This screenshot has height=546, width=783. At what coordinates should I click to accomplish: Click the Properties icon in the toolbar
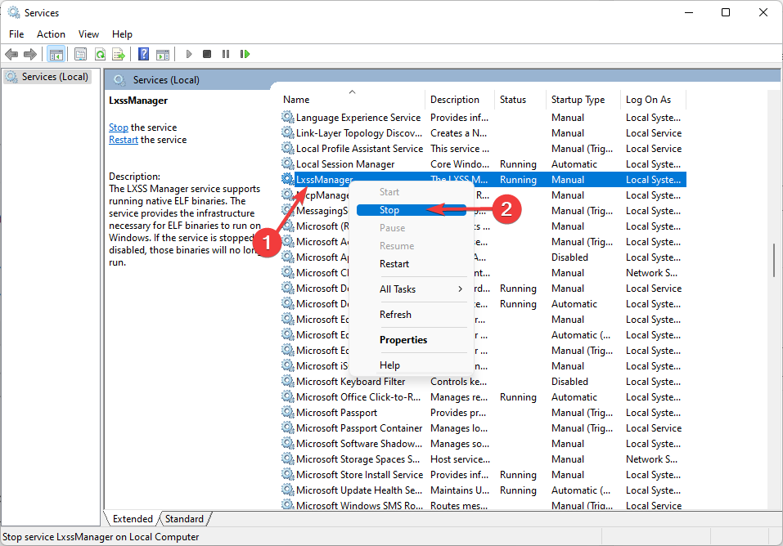pos(80,54)
